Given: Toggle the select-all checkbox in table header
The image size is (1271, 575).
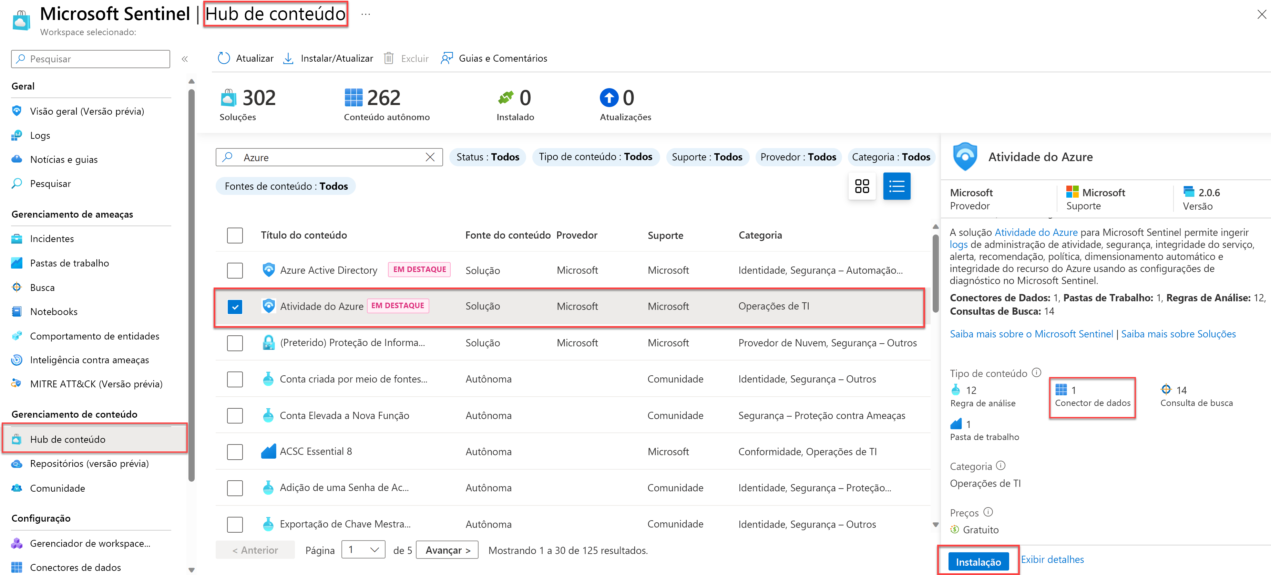Looking at the screenshot, I should (235, 235).
